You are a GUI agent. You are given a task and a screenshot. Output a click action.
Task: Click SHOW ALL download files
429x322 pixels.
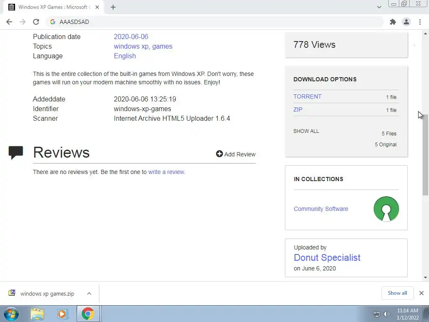pos(306,131)
